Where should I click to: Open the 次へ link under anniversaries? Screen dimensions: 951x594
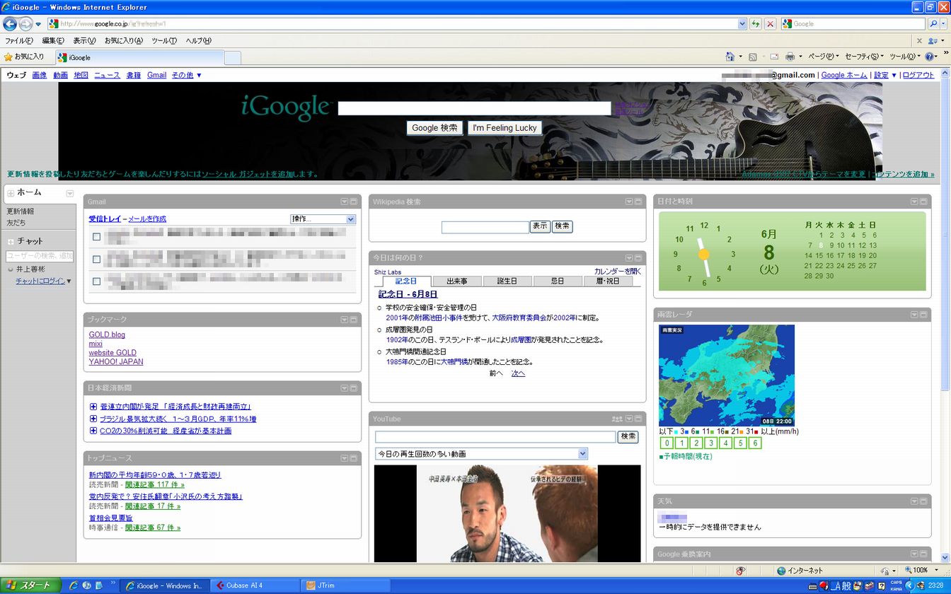click(518, 373)
